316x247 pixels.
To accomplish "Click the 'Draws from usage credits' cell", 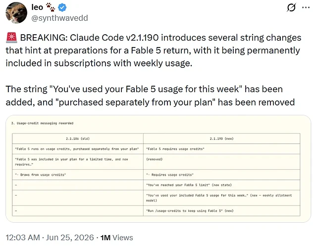I will coord(78,175).
